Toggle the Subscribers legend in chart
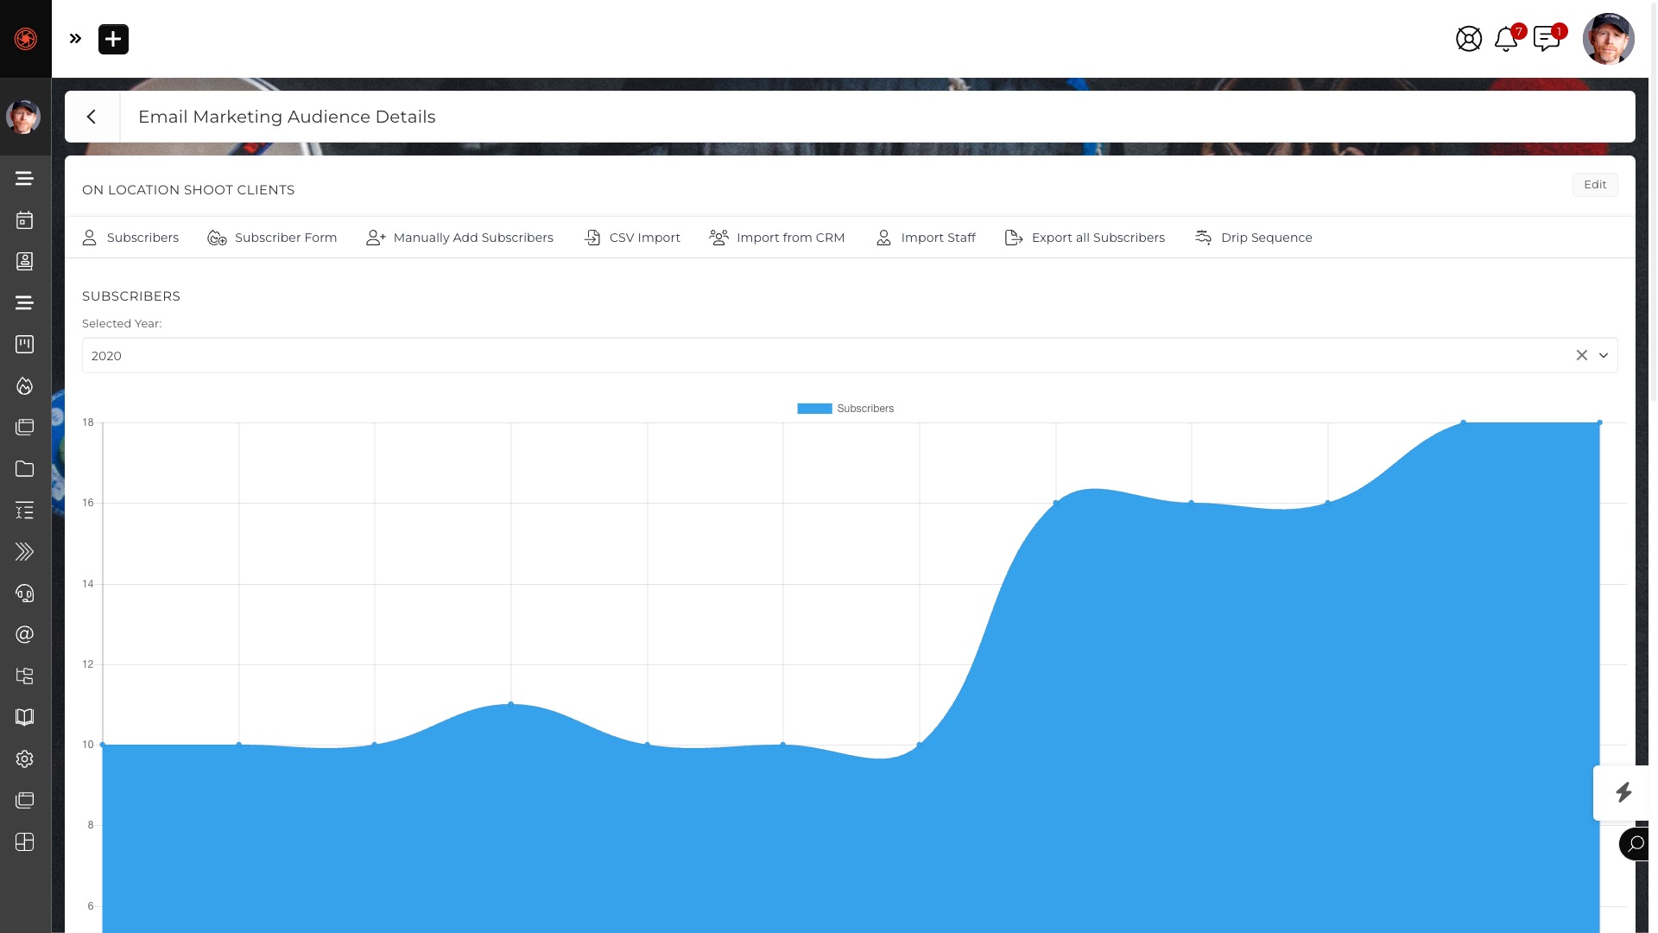The image size is (1658, 933). point(845,408)
